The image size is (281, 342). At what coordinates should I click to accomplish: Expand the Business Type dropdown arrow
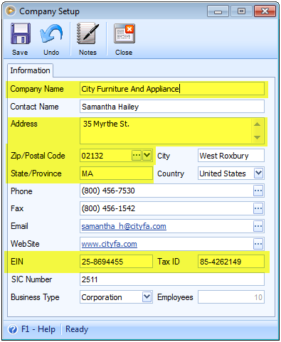tap(147, 296)
